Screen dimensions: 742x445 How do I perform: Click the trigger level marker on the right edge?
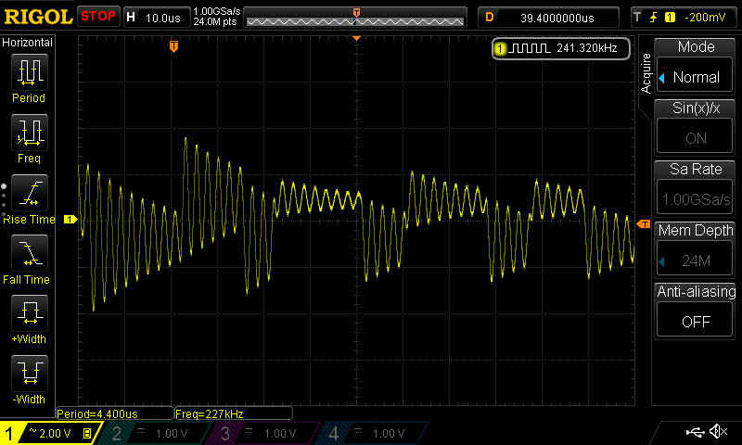click(644, 223)
